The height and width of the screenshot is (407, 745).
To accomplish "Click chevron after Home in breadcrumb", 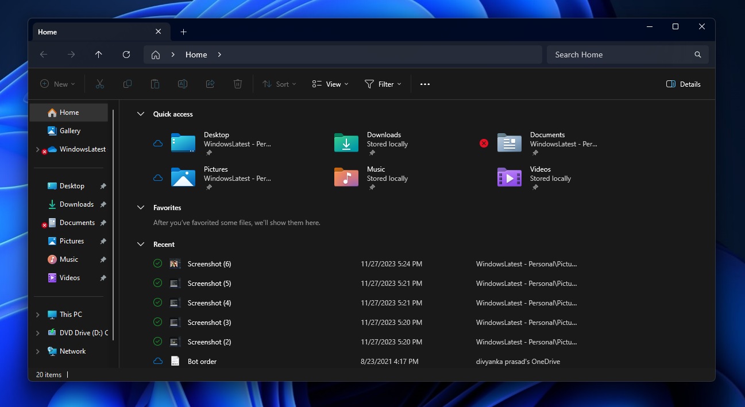I will pos(219,55).
